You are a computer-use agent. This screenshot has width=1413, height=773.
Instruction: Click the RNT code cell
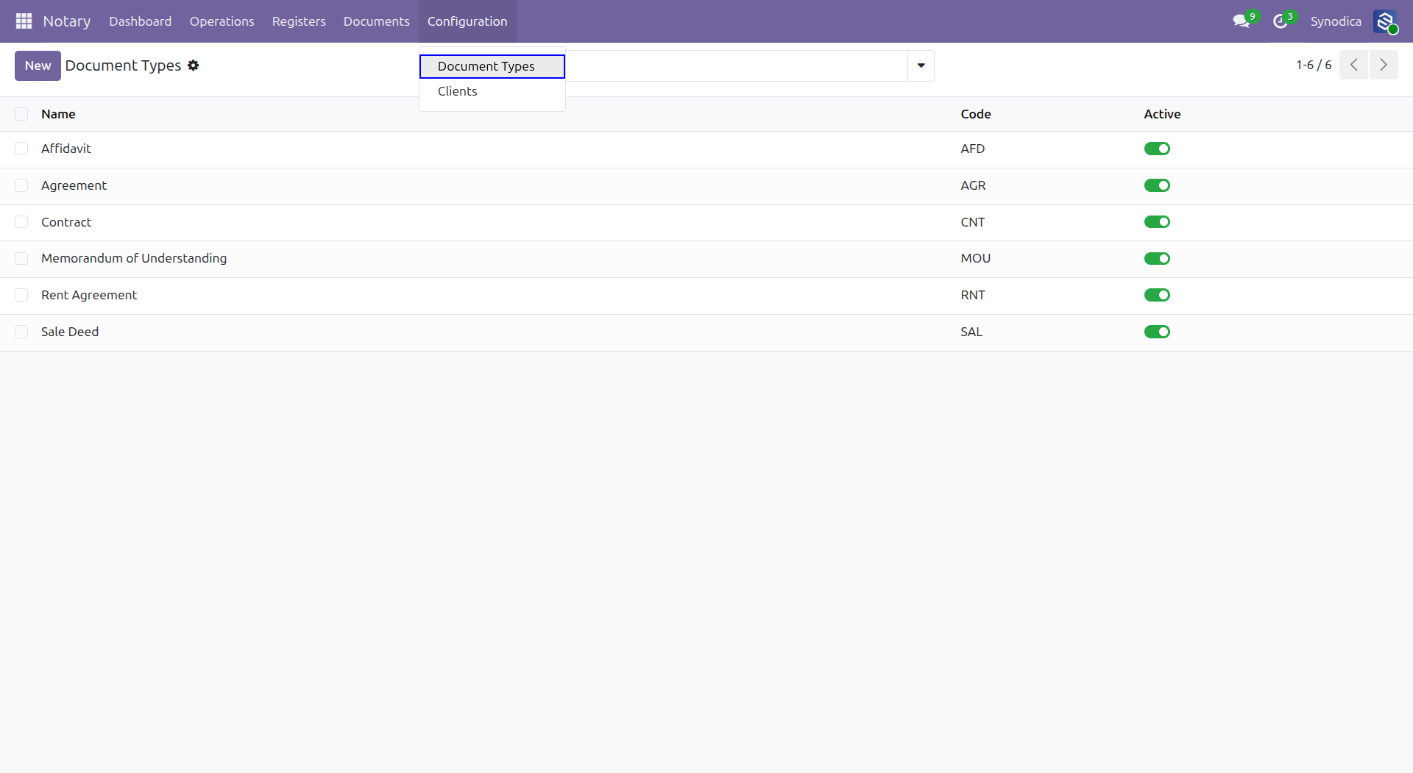[x=972, y=295]
